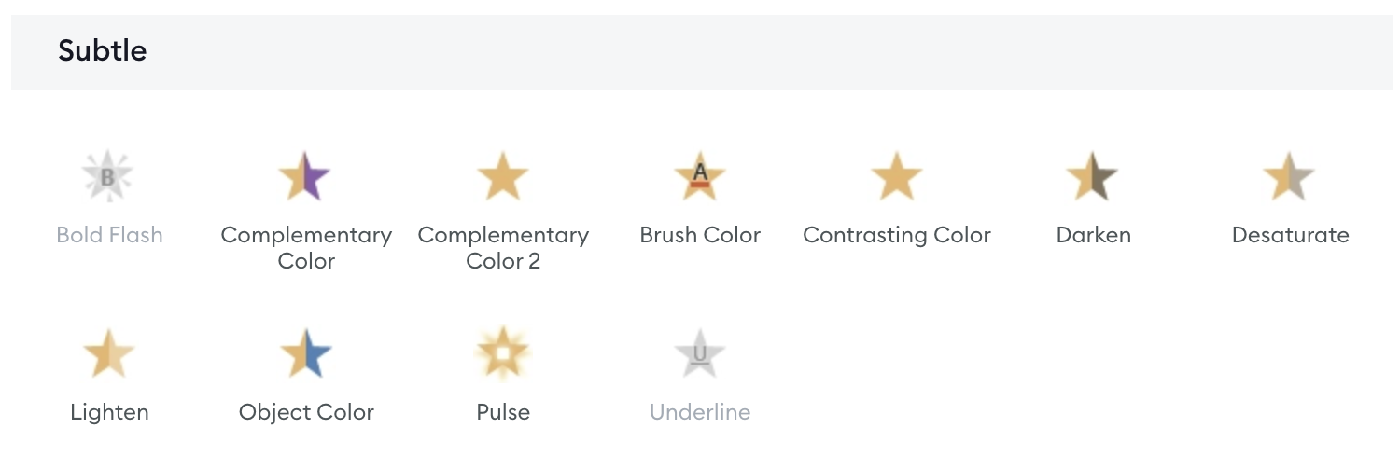
Task: Select the Object Color star icon
Action: coord(306,353)
